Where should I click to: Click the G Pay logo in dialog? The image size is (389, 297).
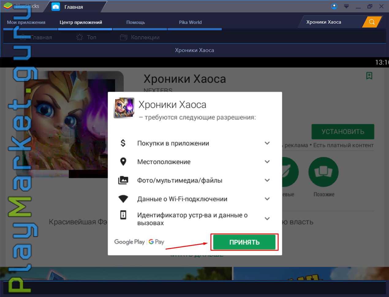tap(157, 242)
